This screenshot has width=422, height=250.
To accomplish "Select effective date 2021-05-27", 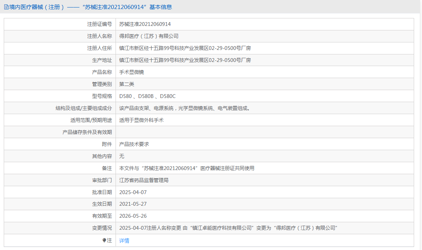I will pyautogui.click(x=133, y=204).
